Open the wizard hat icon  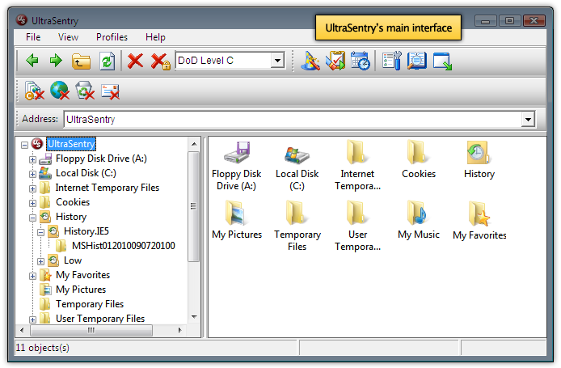coord(310,61)
